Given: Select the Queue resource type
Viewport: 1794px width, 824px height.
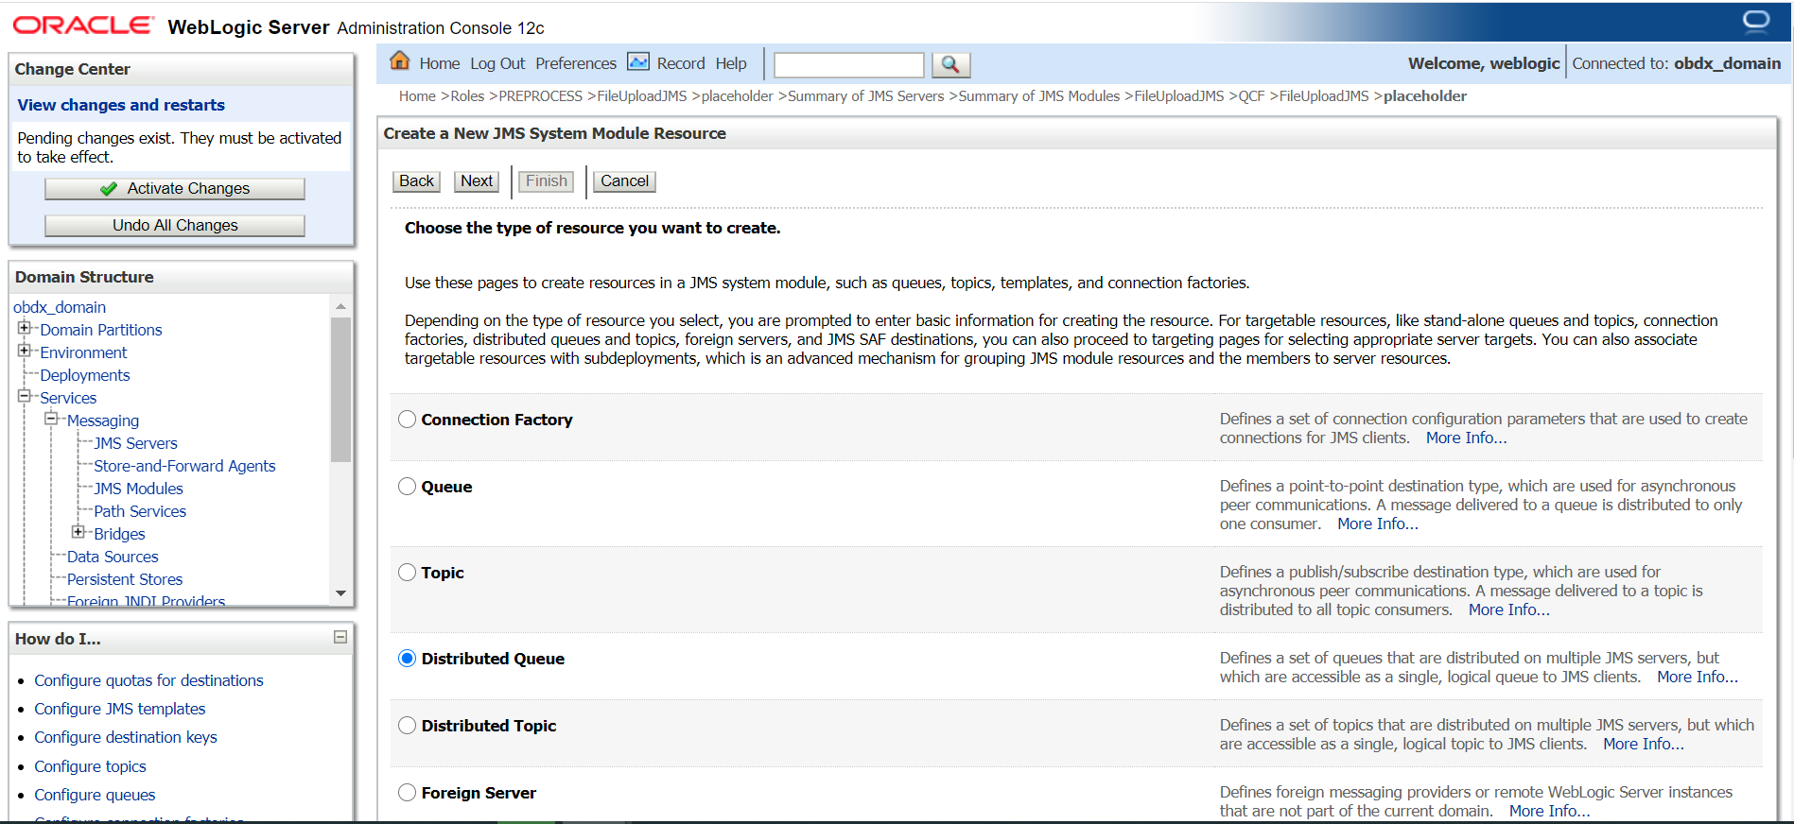Looking at the screenshot, I should pyautogui.click(x=408, y=487).
